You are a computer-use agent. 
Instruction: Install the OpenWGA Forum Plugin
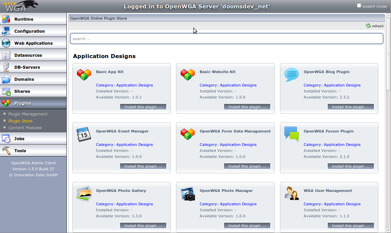[x=351, y=166]
